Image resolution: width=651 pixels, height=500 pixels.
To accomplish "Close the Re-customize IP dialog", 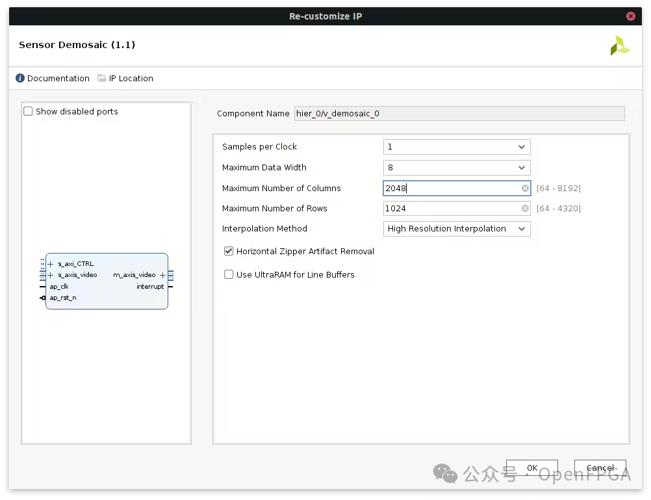I will 630,16.
